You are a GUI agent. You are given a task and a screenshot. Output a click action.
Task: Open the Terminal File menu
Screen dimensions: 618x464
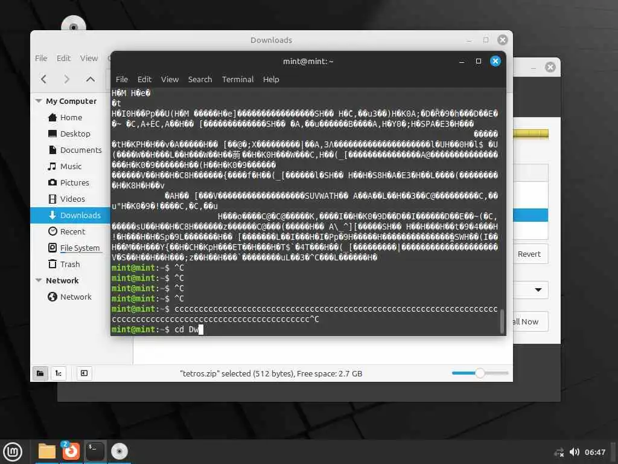click(122, 79)
